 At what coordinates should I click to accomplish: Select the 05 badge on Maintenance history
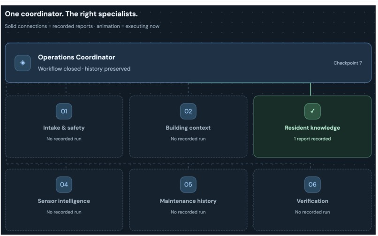[x=188, y=184]
